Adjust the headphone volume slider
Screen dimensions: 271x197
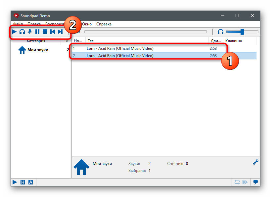242,32
